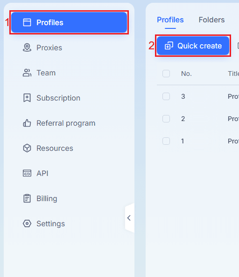Collapse the sidebar with the chevron arrow
Image resolution: width=239 pixels, height=277 pixels.
pos(129,218)
